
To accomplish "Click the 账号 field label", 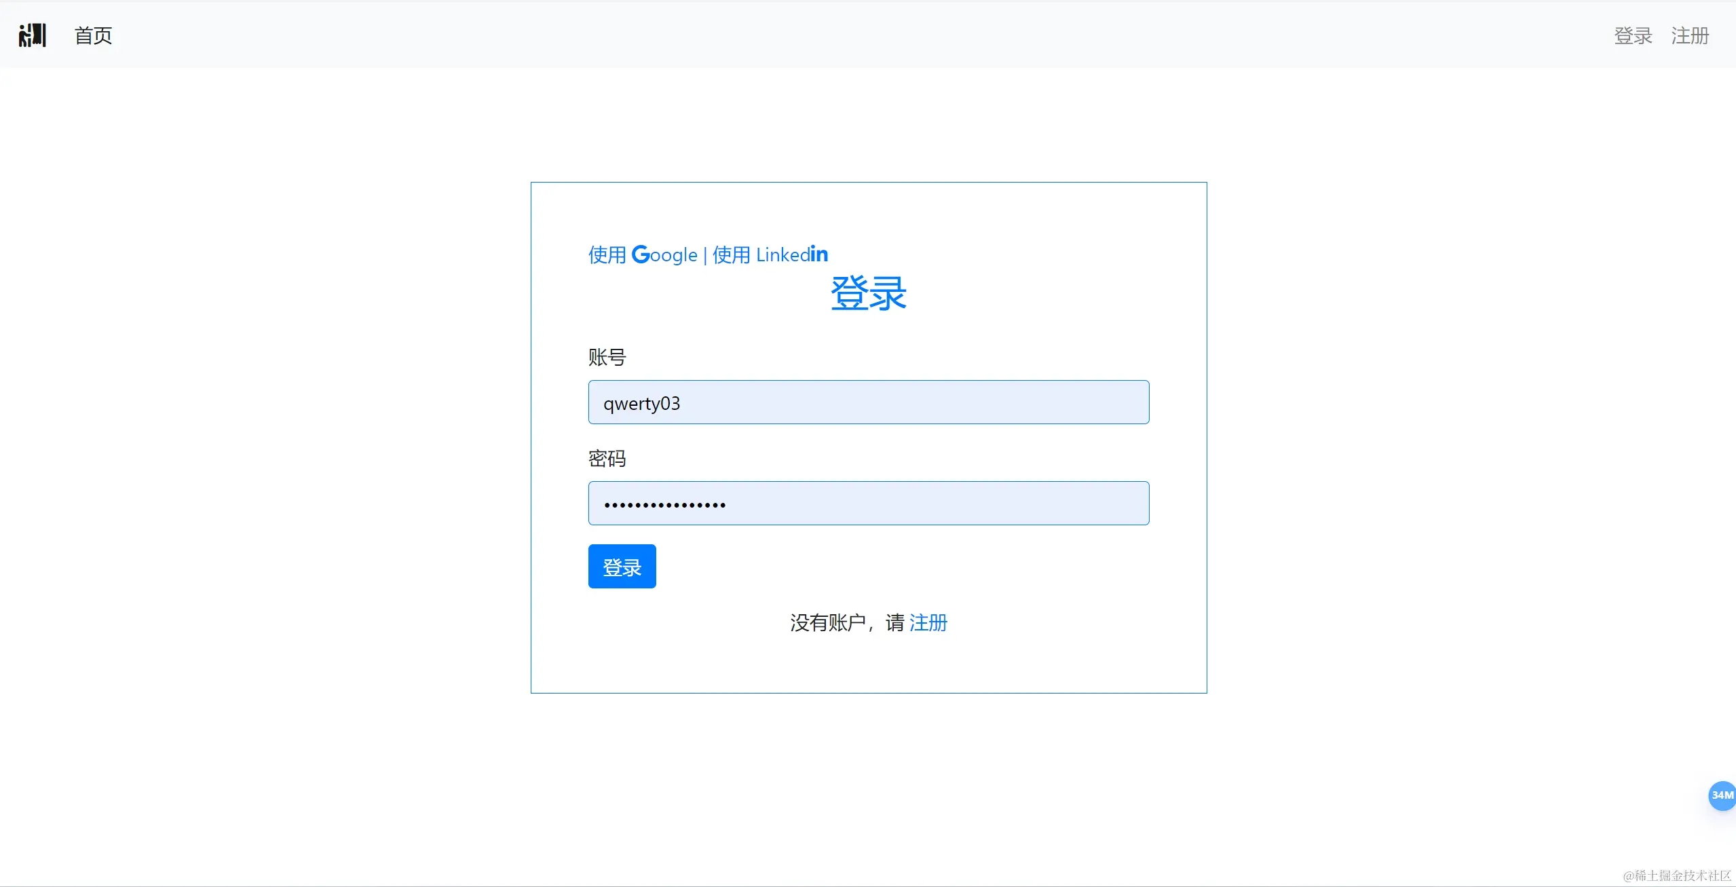I will coord(607,358).
